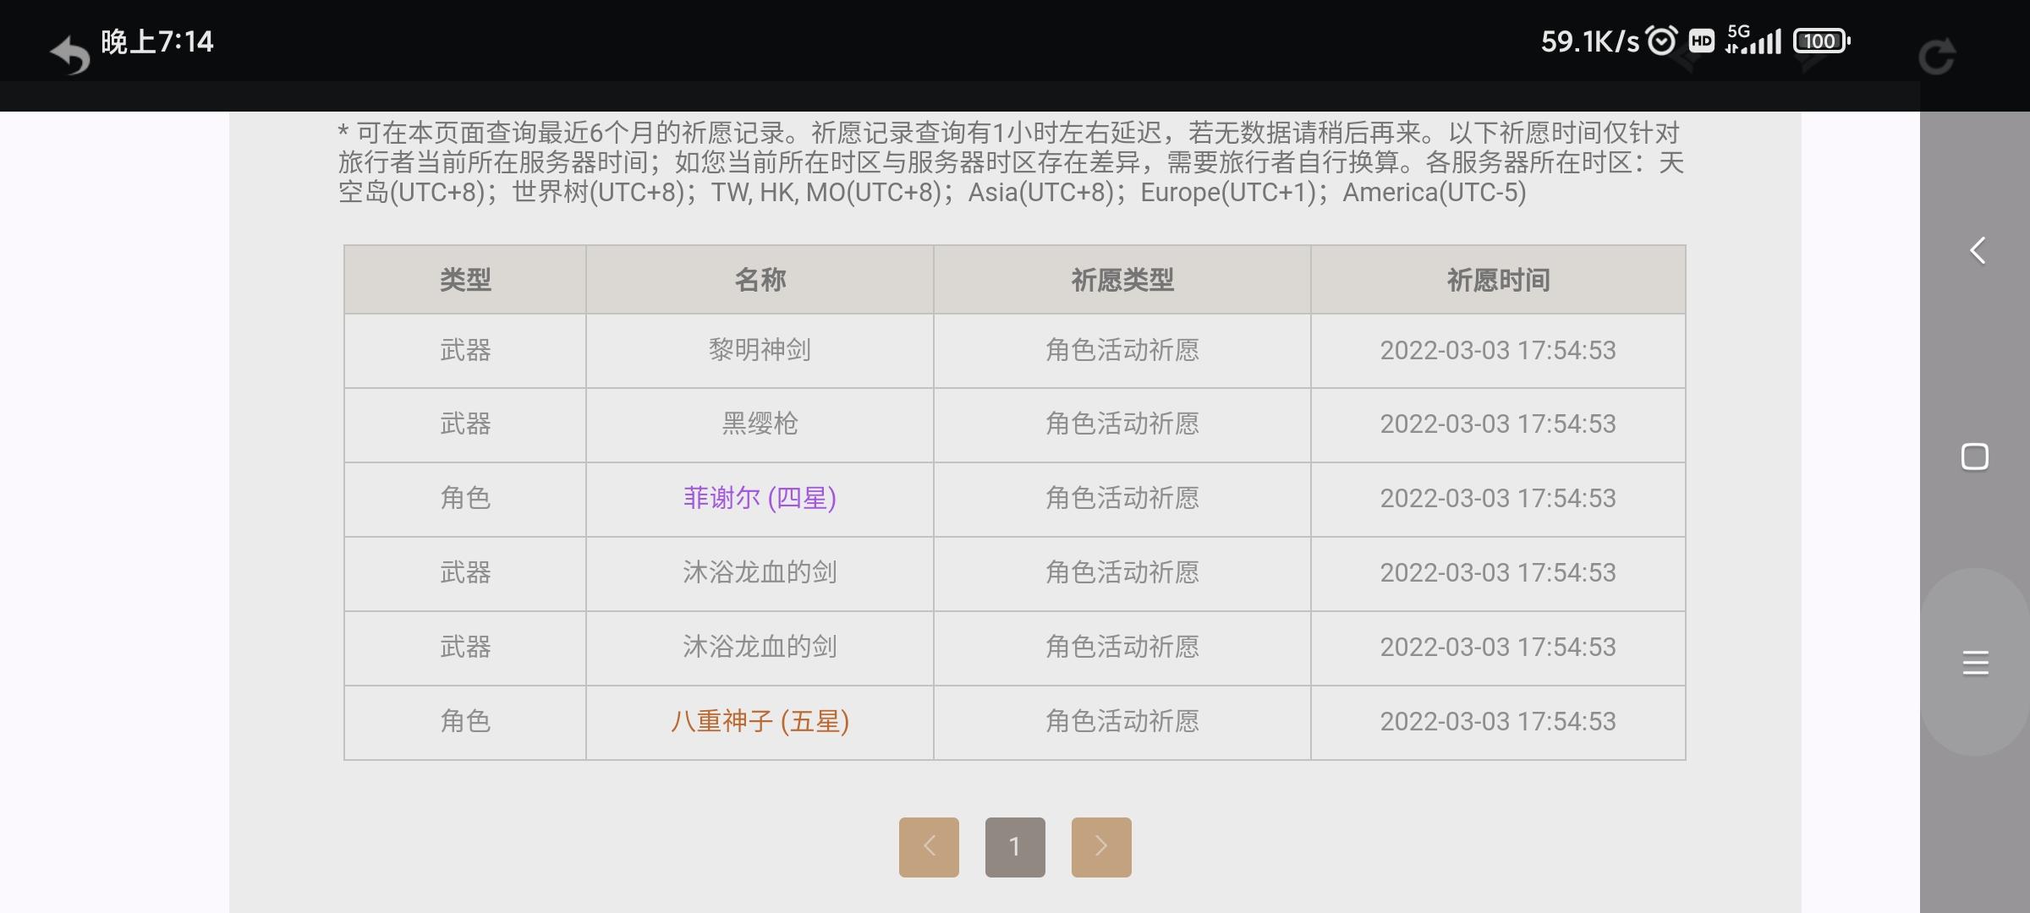Go to previous page of wish records

click(x=929, y=846)
